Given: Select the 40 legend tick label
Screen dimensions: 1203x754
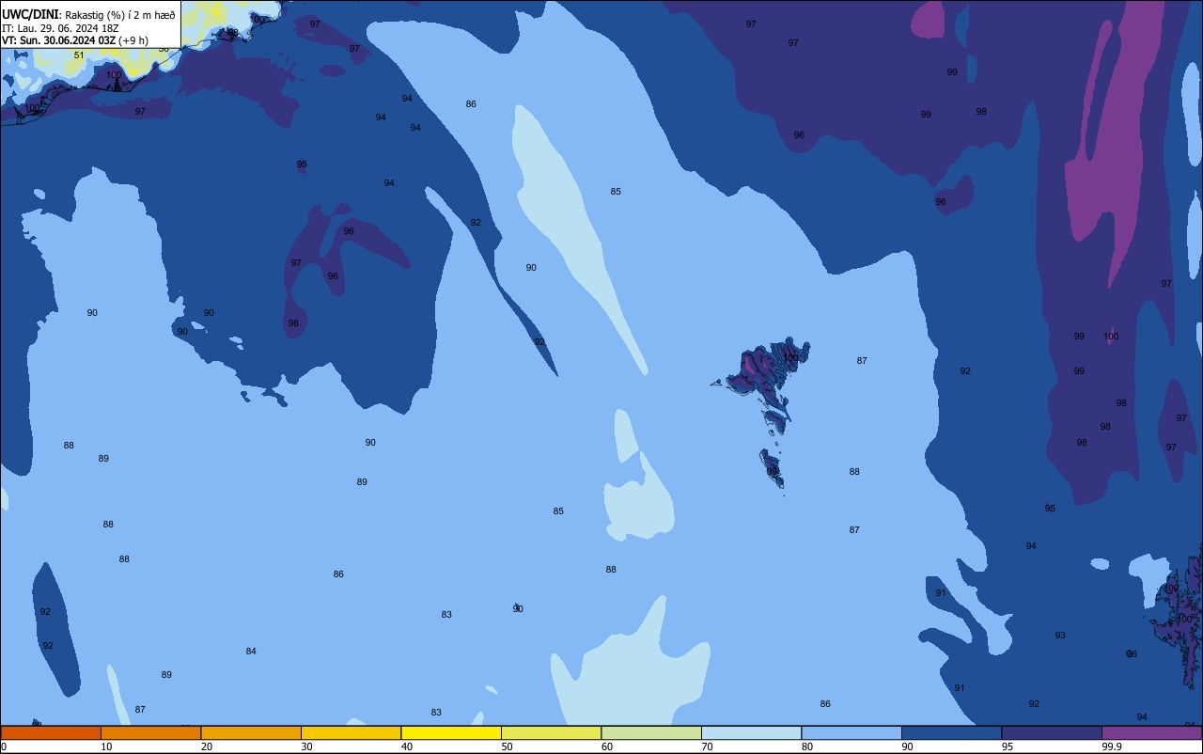Looking at the screenshot, I should 407,746.
